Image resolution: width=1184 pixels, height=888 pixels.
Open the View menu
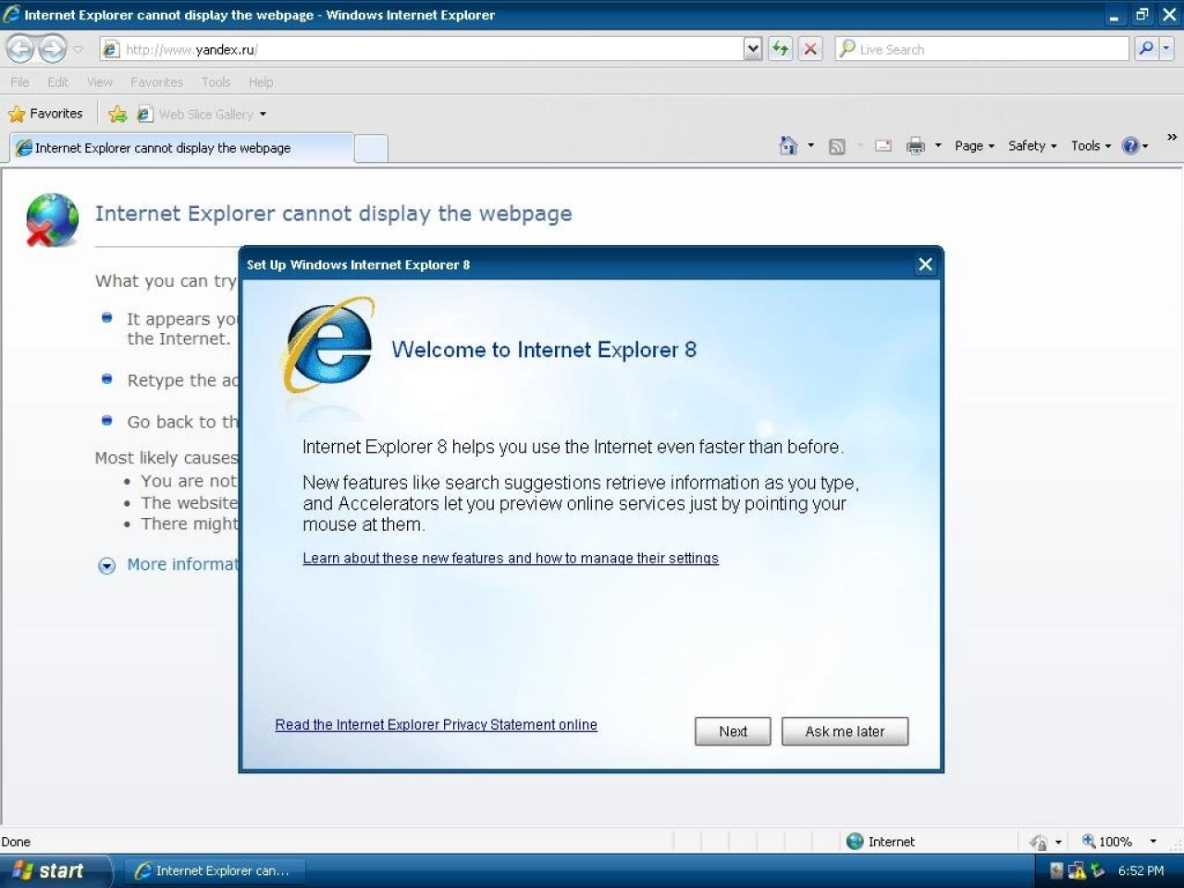tap(100, 81)
